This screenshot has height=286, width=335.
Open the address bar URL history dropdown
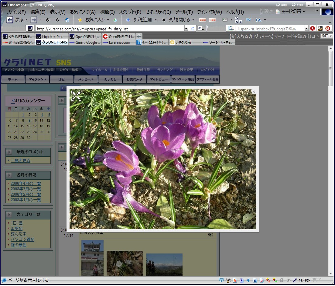click(x=186, y=29)
